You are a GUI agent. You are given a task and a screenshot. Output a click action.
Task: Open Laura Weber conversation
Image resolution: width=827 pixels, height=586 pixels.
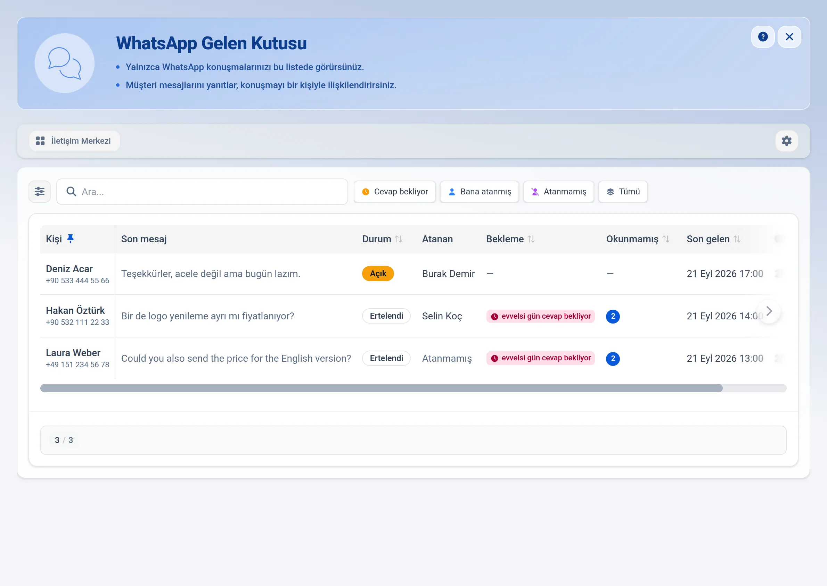click(73, 353)
